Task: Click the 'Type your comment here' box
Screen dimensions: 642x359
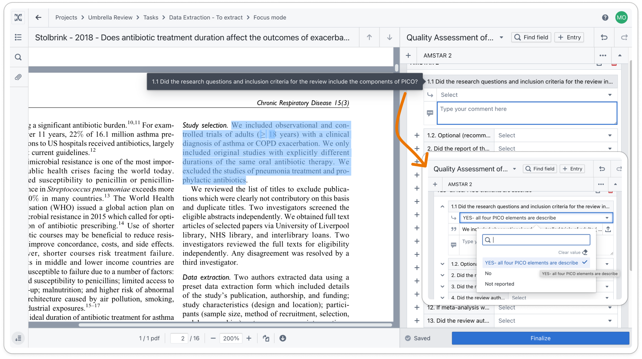Action: [527, 113]
